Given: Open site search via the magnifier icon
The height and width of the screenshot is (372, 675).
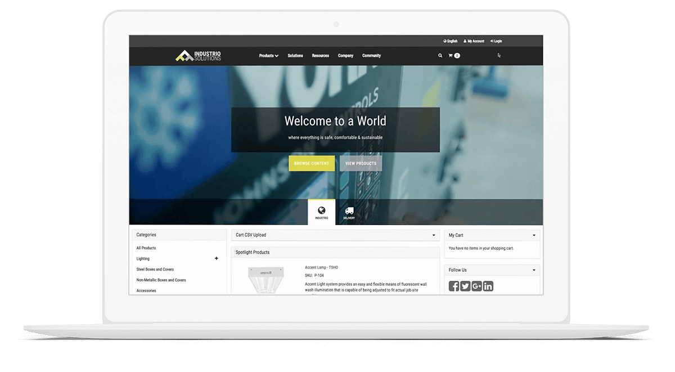Looking at the screenshot, I should click(x=440, y=56).
